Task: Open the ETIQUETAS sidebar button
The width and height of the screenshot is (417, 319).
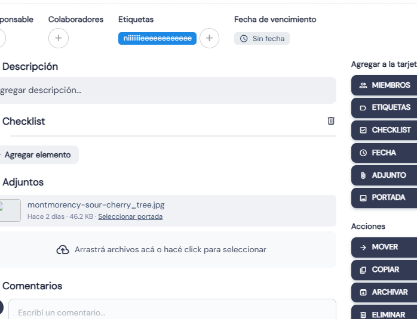Action: (x=384, y=107)
